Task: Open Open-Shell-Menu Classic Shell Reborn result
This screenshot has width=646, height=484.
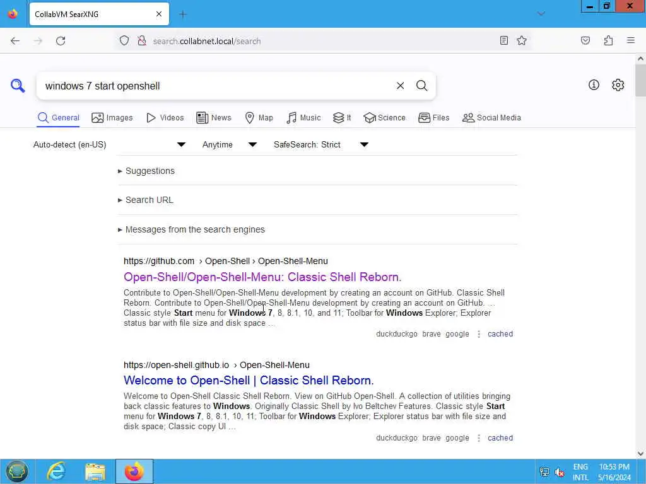Action: (262, 277)
